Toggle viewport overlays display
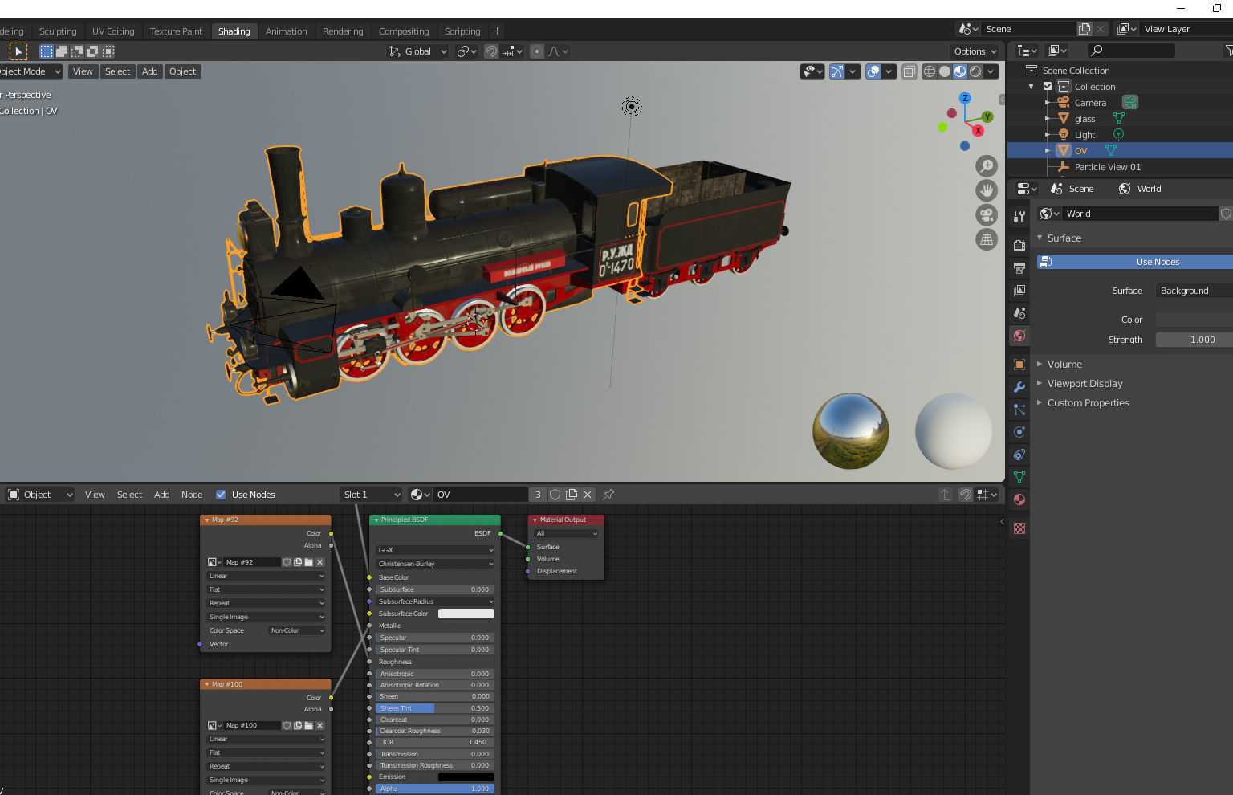Screen dimensions: 1233x795 click(873, 71)
